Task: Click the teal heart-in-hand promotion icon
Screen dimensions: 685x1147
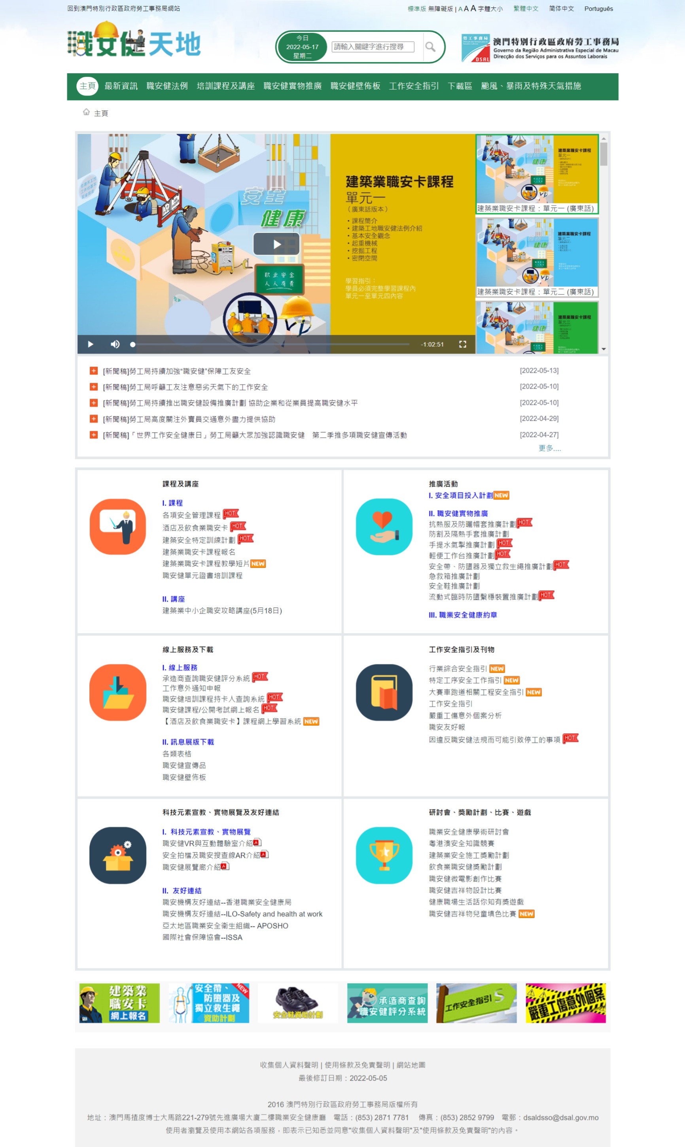Action: coord(384,527)
